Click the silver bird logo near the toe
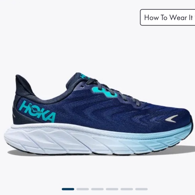The image size is (195, 195). point(171,119)
